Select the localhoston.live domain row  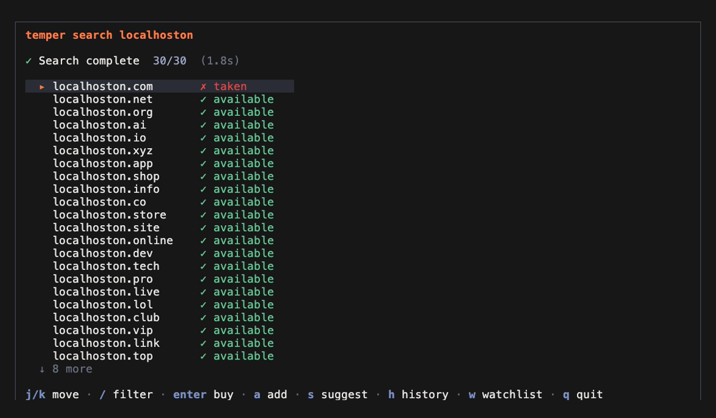(159, 292)
